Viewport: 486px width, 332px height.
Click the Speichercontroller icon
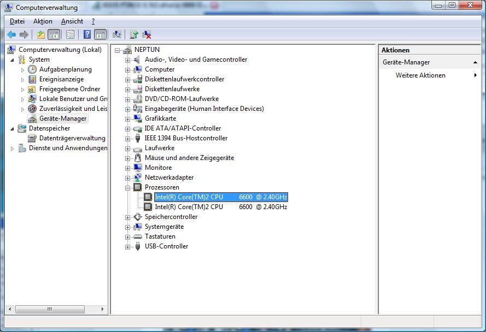(x=138, y=217)
